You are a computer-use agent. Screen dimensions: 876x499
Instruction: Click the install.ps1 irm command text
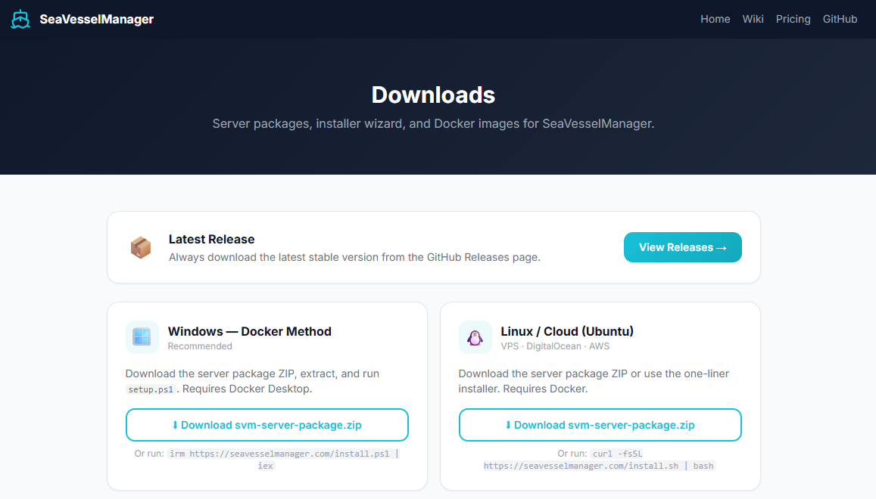tap(285, 460)
